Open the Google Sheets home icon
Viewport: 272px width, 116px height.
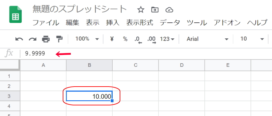15,14
